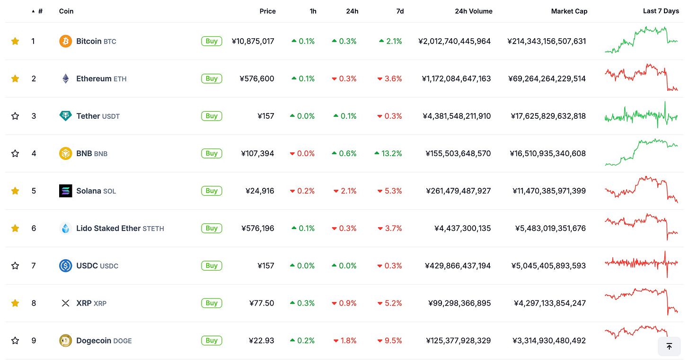Click Buy on the USDC row
689x360 pixels.
212,265
